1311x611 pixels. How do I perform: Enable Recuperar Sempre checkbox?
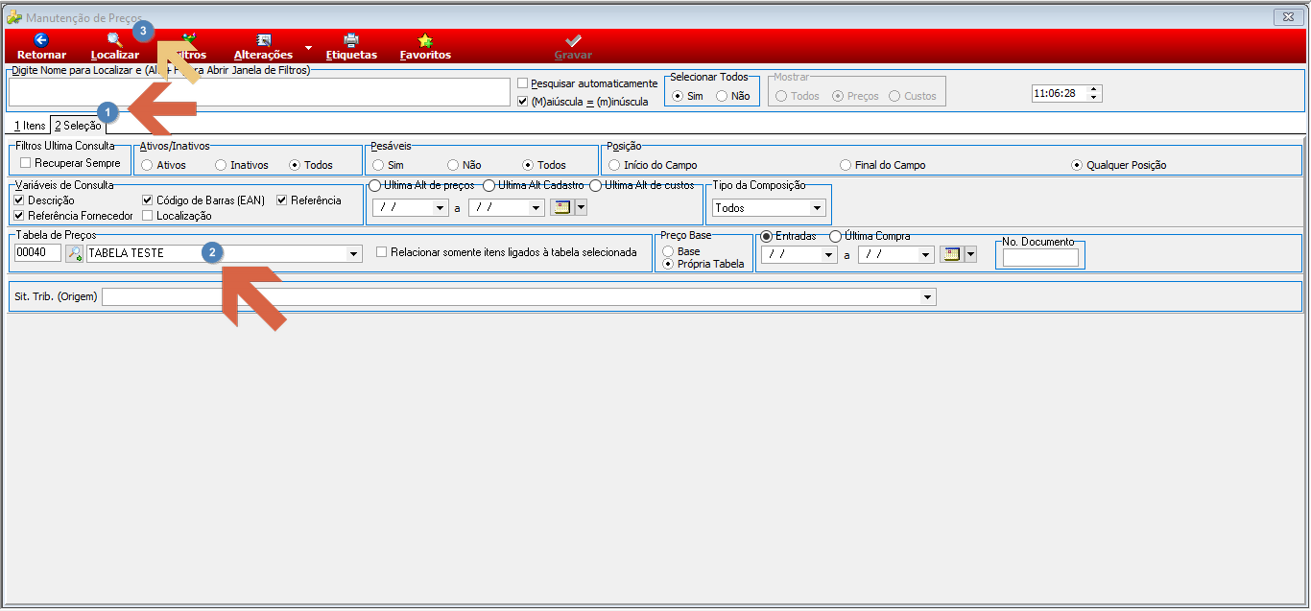coord(26,163)
